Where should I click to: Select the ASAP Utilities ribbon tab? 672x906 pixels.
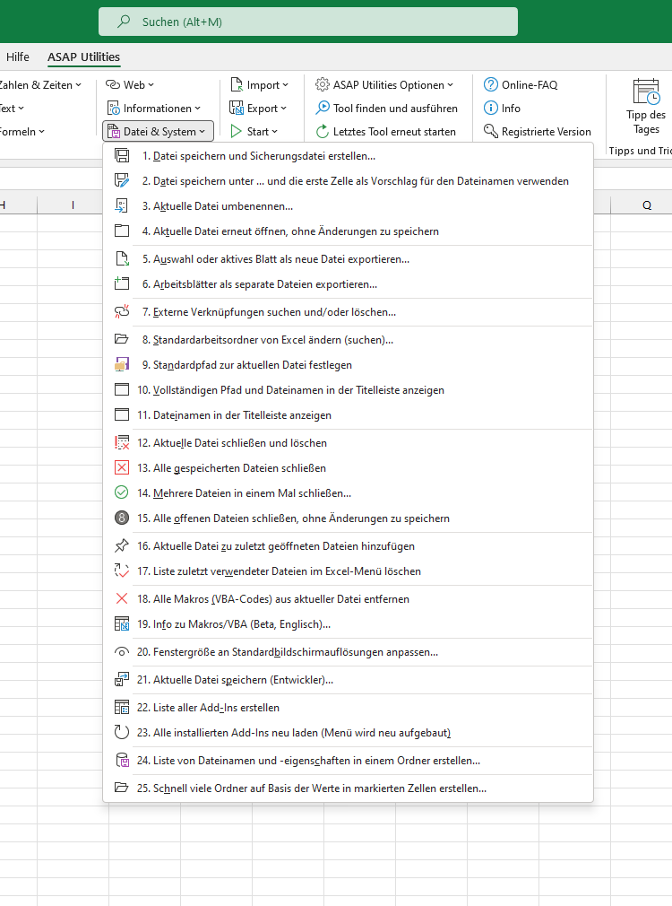[x=83, y=57]
